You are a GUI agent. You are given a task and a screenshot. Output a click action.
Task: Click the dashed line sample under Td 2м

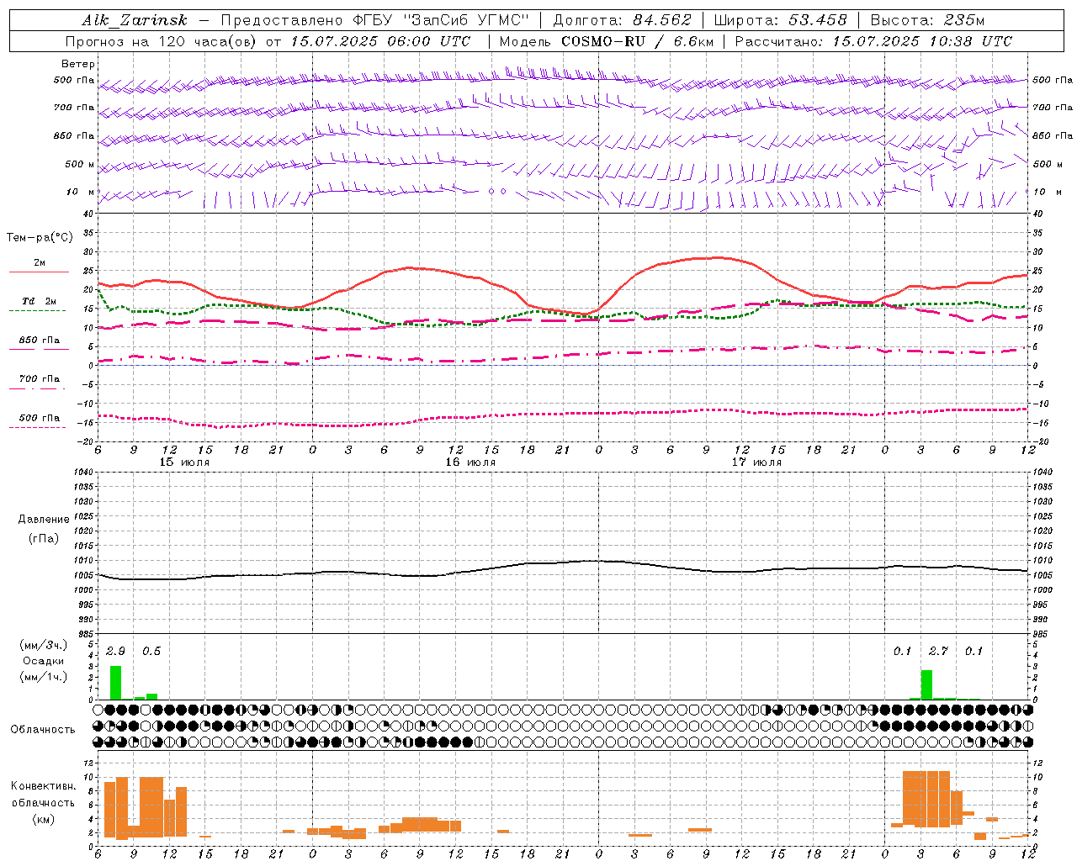[x=37, y=311]
